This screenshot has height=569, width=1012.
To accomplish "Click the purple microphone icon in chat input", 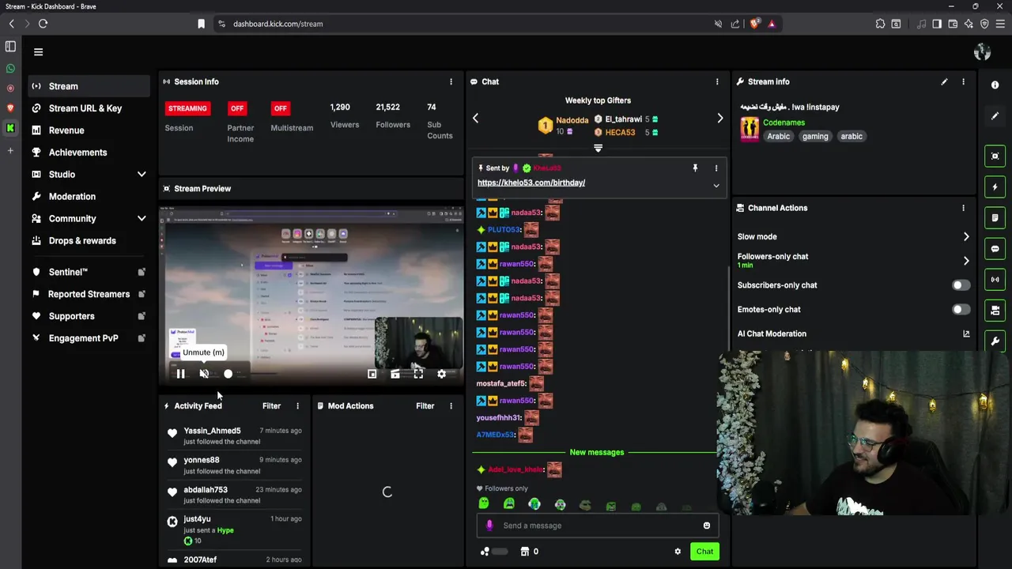I will coord(489,526).
